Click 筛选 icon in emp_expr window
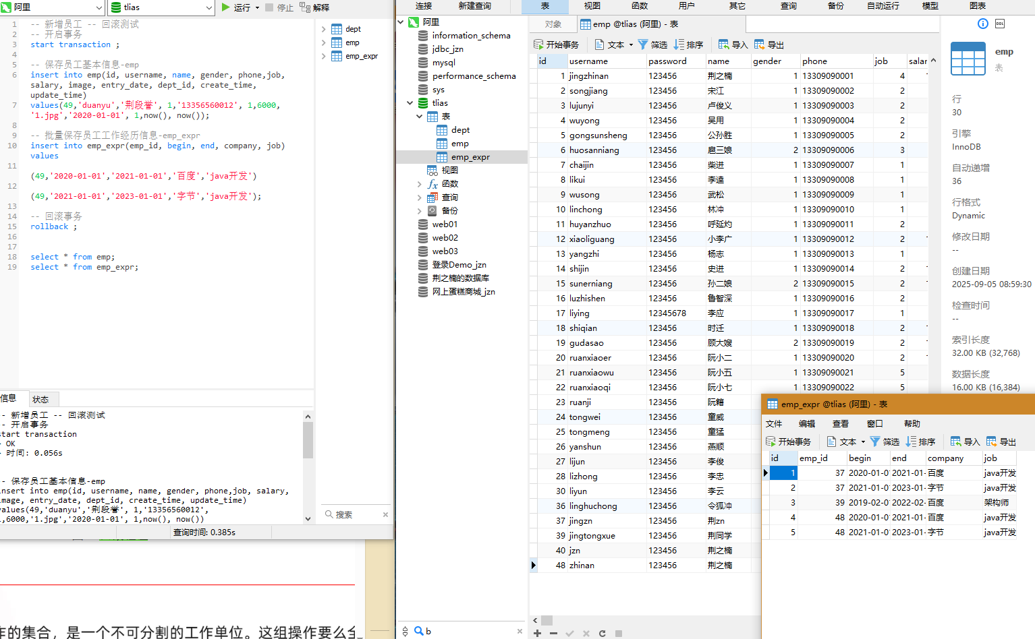The height and width of the screenshot is (639, 1035). click(x=875, y=442)
